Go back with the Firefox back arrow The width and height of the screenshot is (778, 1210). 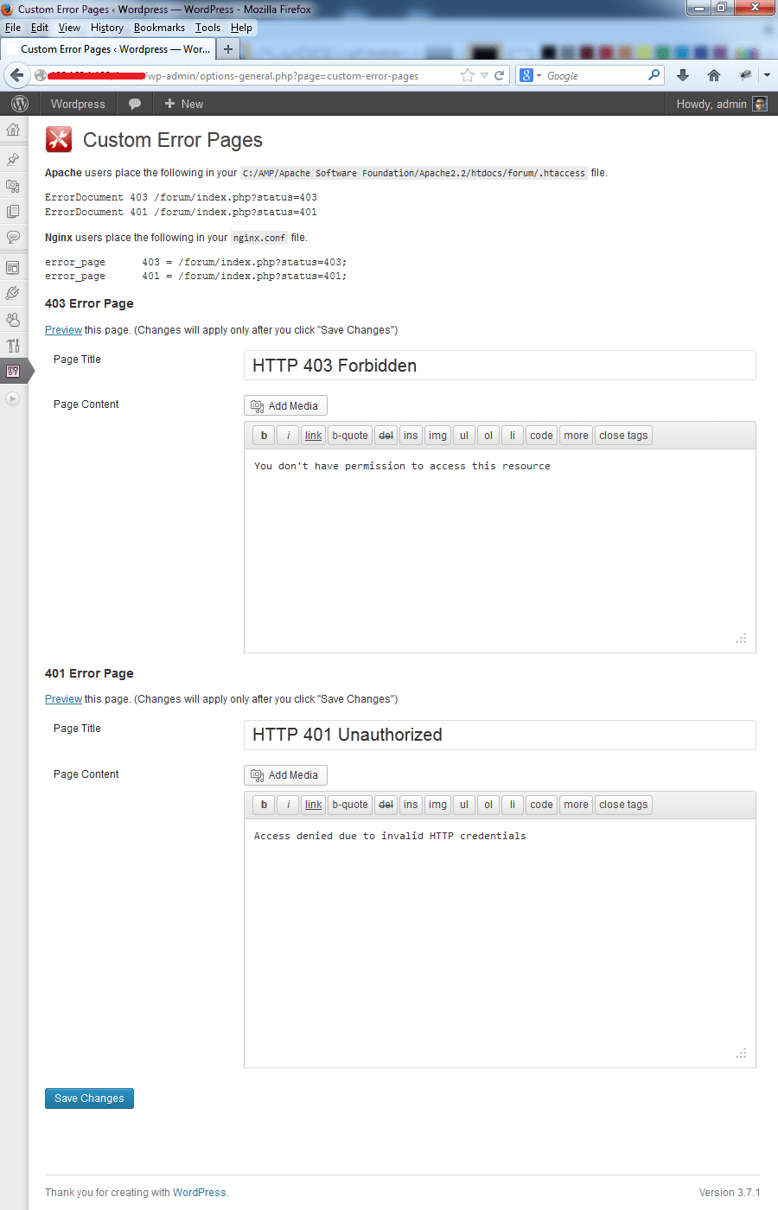coord(16,75)
